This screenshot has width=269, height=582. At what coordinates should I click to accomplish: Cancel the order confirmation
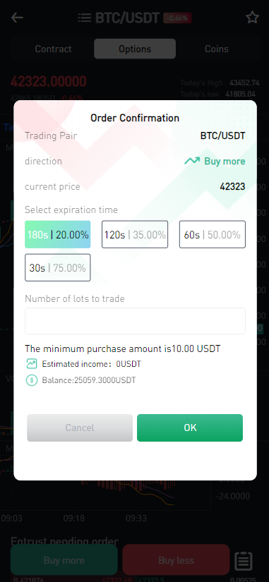(x=80, y=428)
